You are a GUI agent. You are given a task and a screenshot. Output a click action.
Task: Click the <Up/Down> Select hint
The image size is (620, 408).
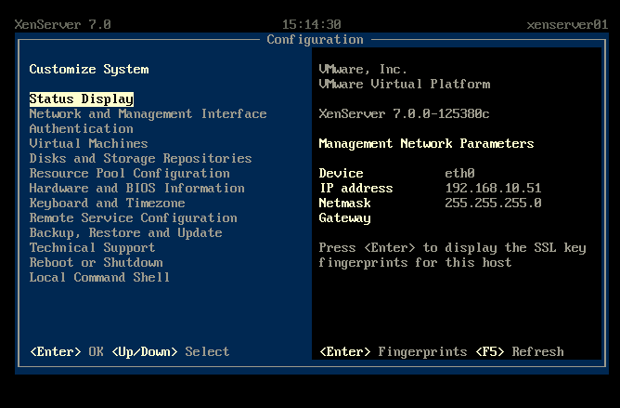tap(171, 351)
